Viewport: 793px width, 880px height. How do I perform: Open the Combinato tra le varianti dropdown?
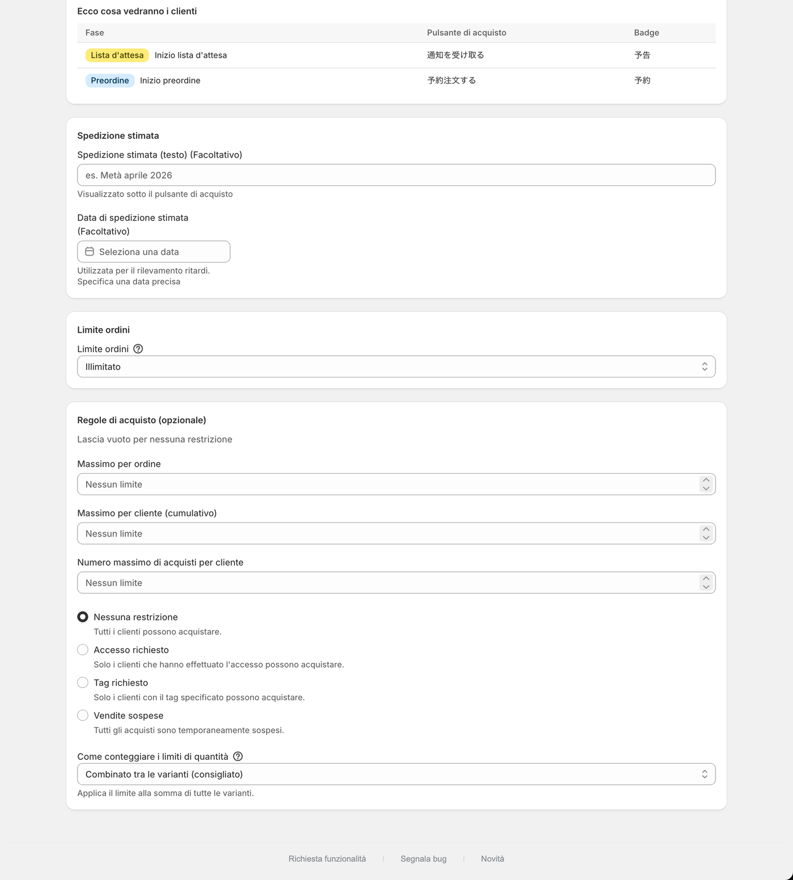click(x=396, y=774)
